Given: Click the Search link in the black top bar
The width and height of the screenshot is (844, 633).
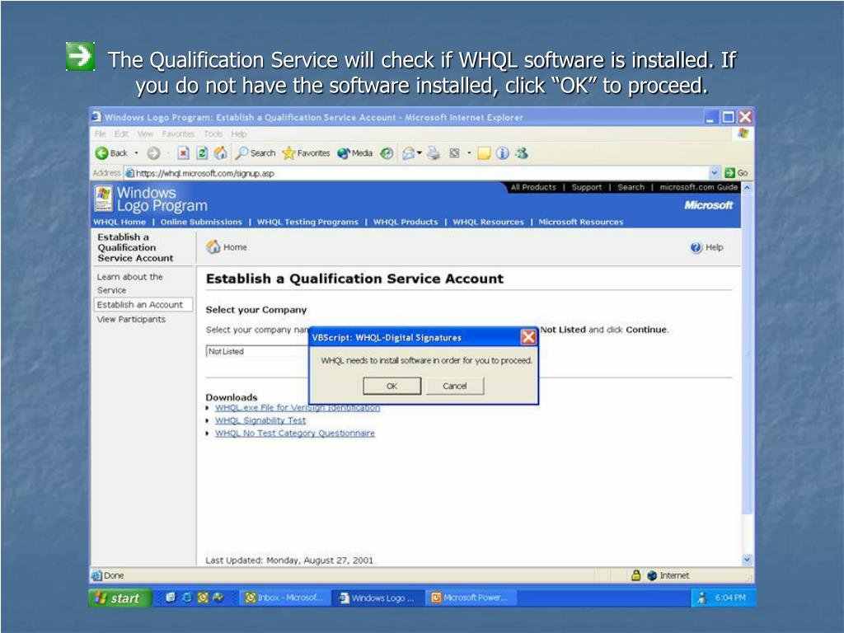Looking at the screenshot, I should pos(631,187).
